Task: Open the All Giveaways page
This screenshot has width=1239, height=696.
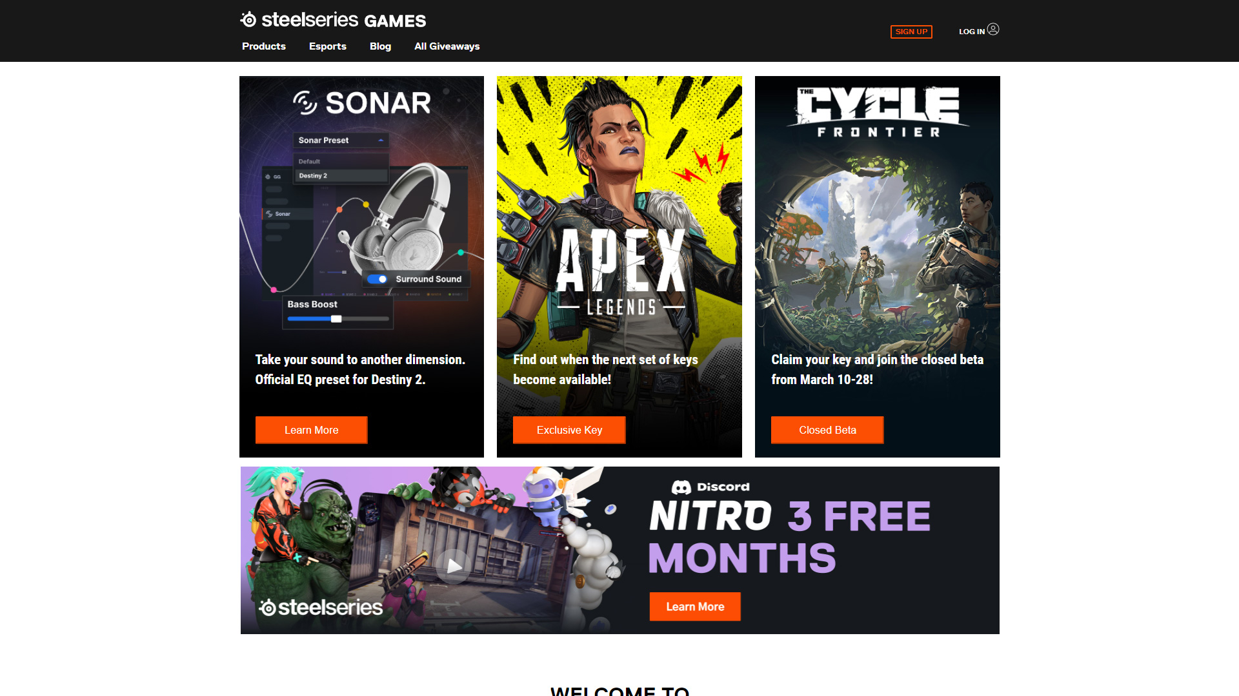Action: (x=447, y=46)
